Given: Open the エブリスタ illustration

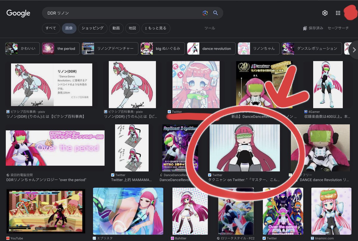Looking at the screenshot, I should 128,211.
